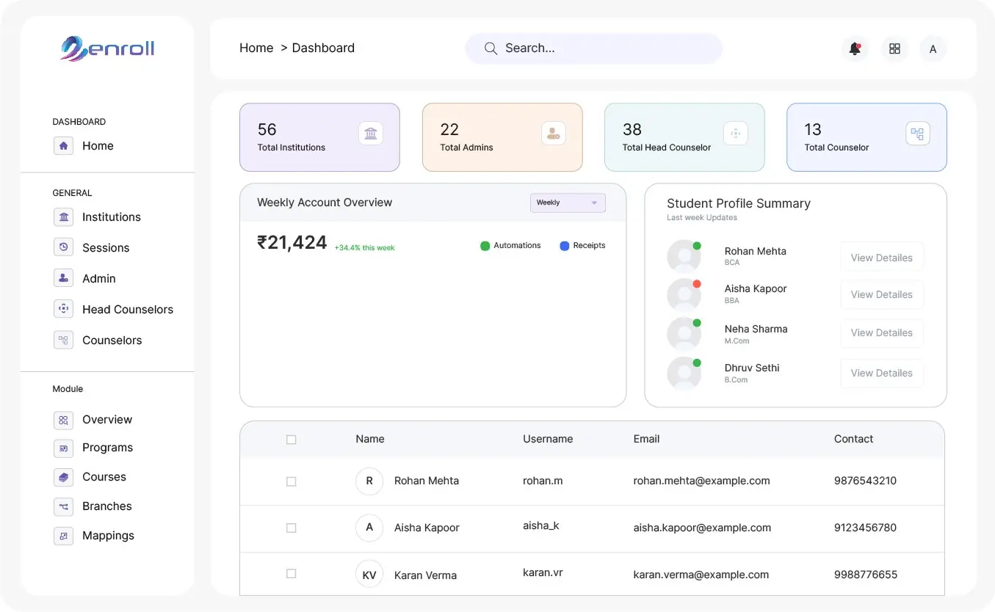Click the Total Head Counselor icon
Screen dimensions: 995x612
coord(735,134)
